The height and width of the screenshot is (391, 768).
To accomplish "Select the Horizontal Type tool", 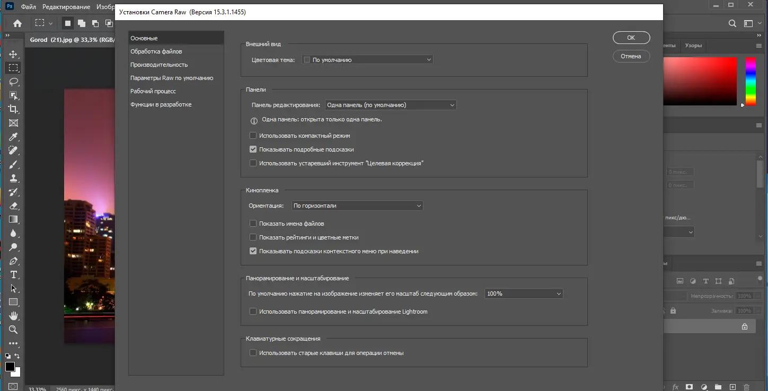I will pos(13,274).
